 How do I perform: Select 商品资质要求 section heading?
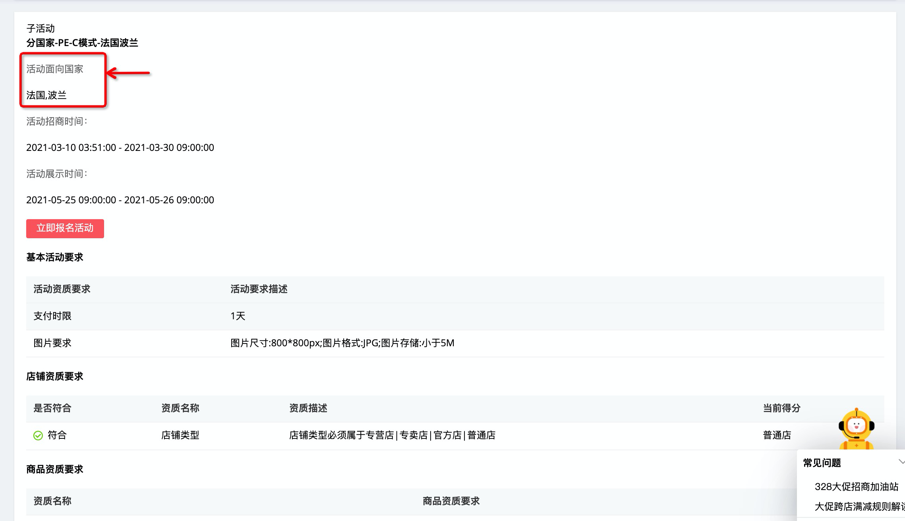(x=55, y=469)
